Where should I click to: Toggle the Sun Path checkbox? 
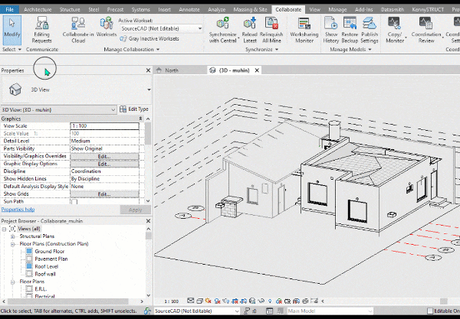pos(74,202)
